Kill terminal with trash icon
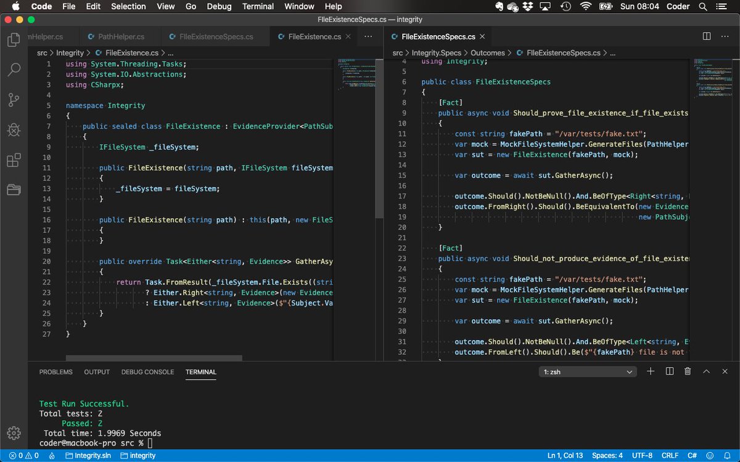Viewport: 740px width, 462px height. (x=688, y=371)
